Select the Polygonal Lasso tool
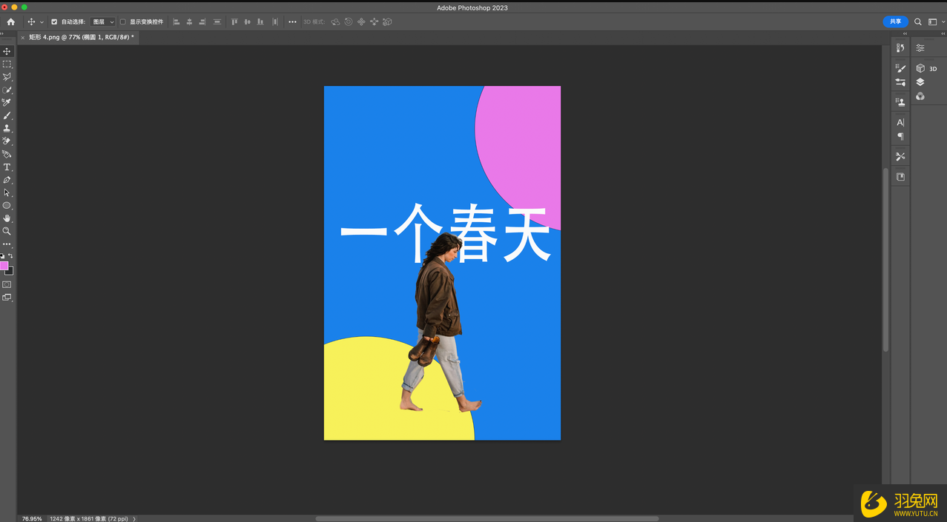This screenshot has width=947, height=522. tap(7, 77)
